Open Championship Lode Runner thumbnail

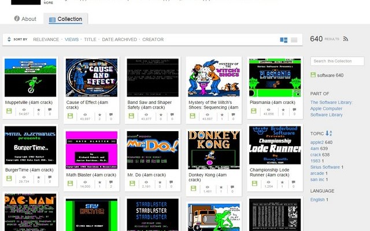pos(275,145)
